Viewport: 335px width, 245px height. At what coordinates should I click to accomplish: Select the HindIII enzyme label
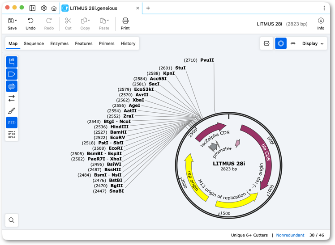120,127
